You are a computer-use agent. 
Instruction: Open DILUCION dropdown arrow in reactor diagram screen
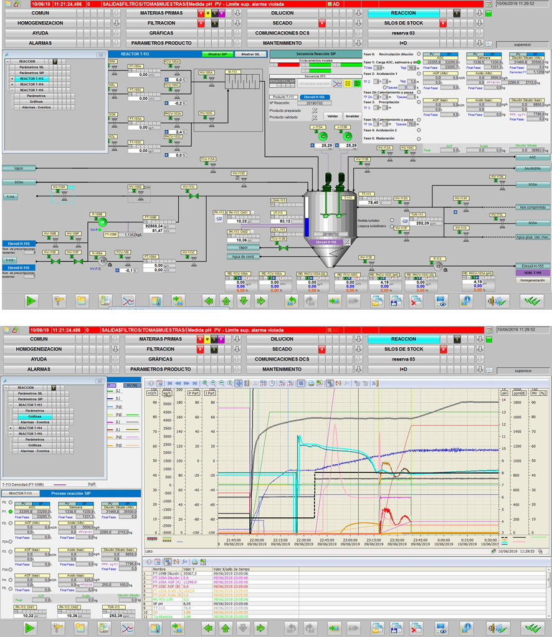(359, 13)
